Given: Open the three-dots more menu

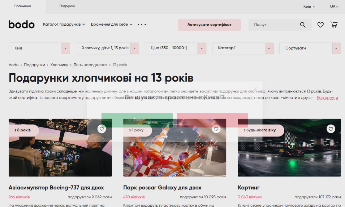Looking at the screenshot, I should pyautogui.click(x=142, y=24).
